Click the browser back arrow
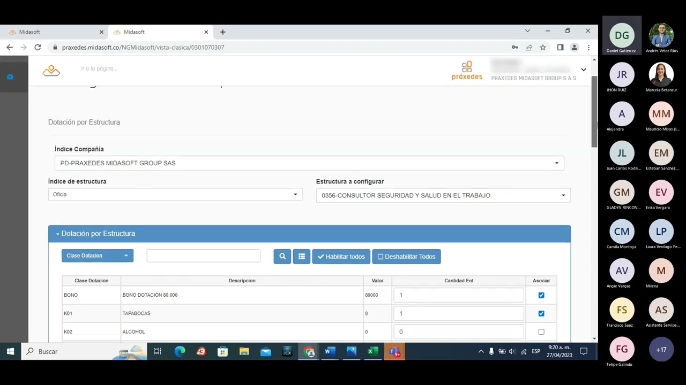Viewport: 686px width, 385px height. pos(10,47)
